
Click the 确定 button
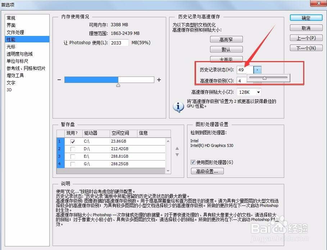306,18
